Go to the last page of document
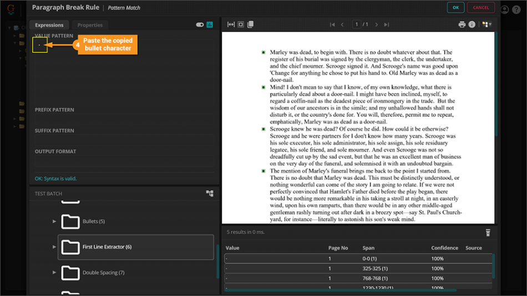 click(387, 24)
